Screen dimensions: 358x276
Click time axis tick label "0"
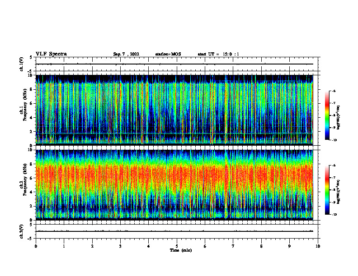(36, 246)
